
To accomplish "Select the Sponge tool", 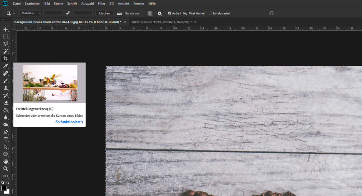I will point(6,125).
